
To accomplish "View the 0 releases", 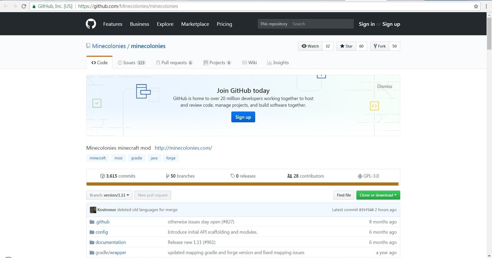I will (243, 176).
